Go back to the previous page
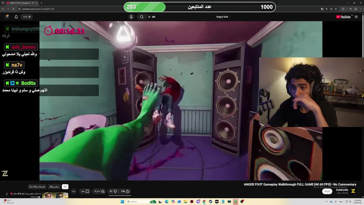 click(3, 9)
